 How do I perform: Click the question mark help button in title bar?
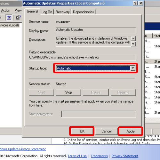135,3
